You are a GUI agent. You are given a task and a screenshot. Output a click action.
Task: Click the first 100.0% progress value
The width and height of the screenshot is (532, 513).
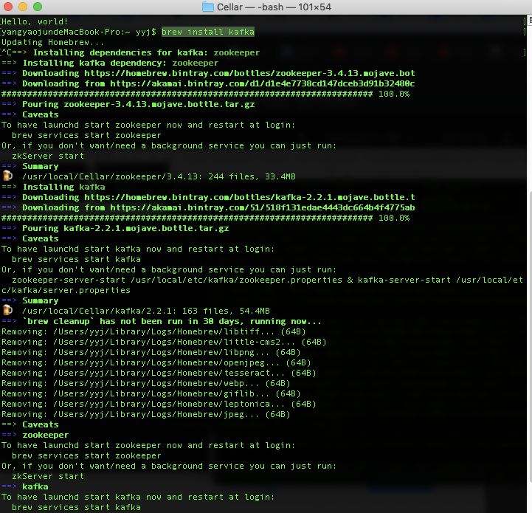(394, 94)
